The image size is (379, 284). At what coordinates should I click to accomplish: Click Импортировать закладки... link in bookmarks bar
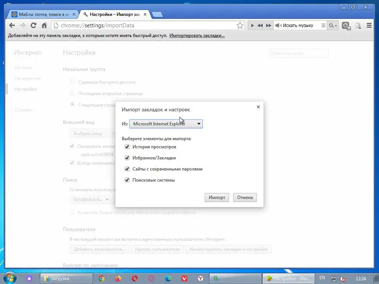pyautogui.click(x=197, y=35)
